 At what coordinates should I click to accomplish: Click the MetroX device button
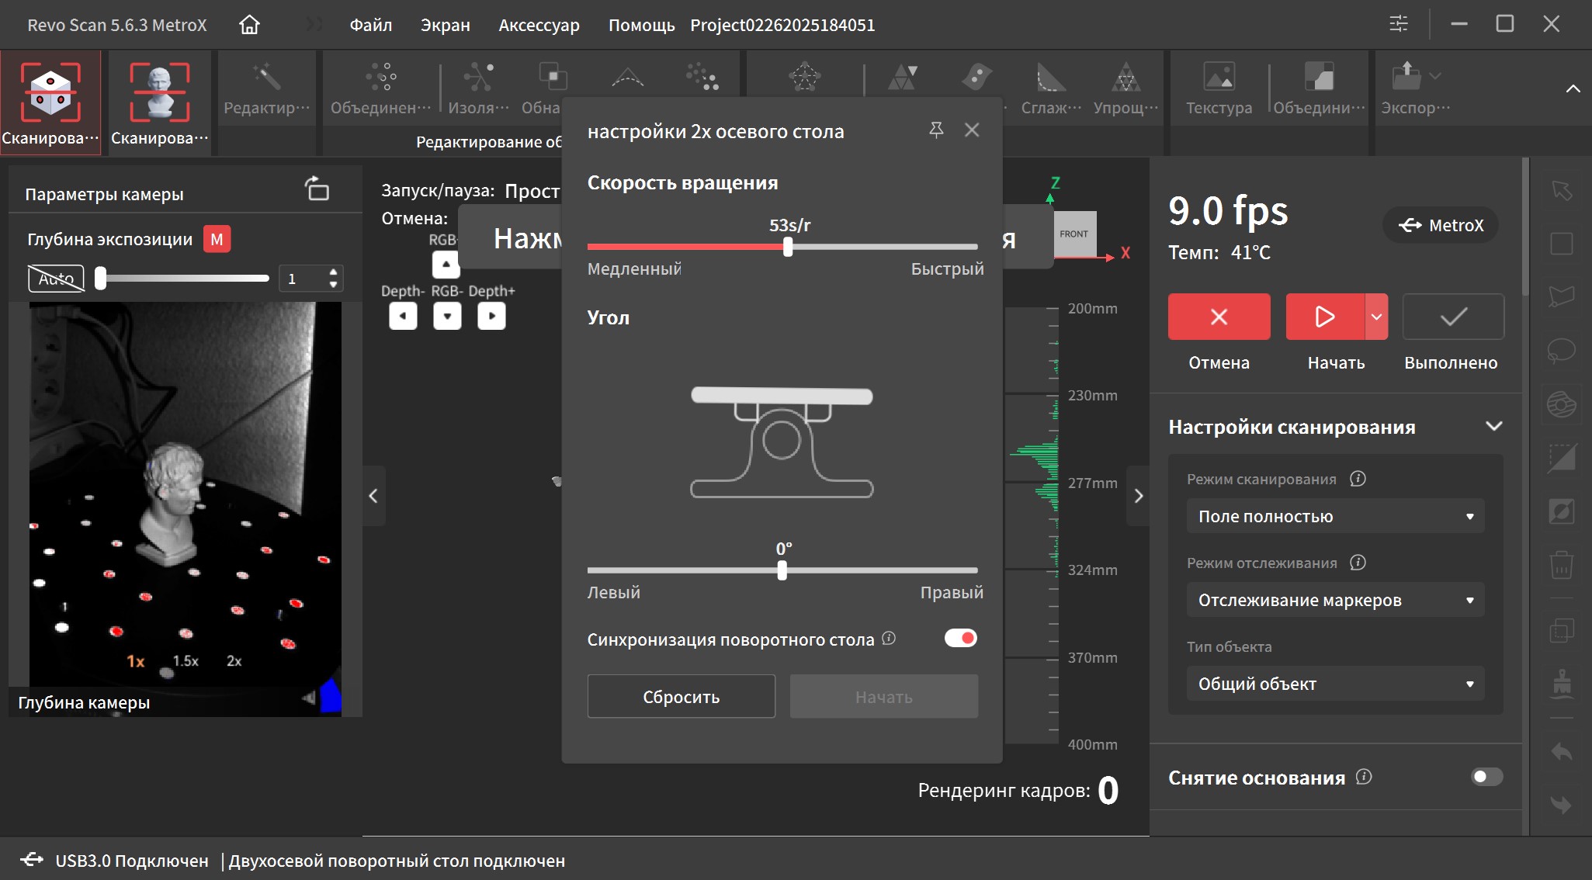[x=1441, y=225]
